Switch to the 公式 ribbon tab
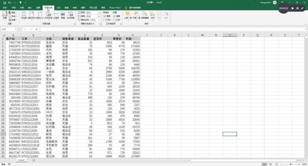Screen dimensions: 308x166 point(58,8)
